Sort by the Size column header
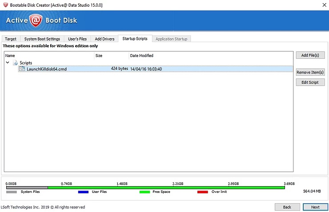Screen dimensions: 329x212 click(111, 56)
